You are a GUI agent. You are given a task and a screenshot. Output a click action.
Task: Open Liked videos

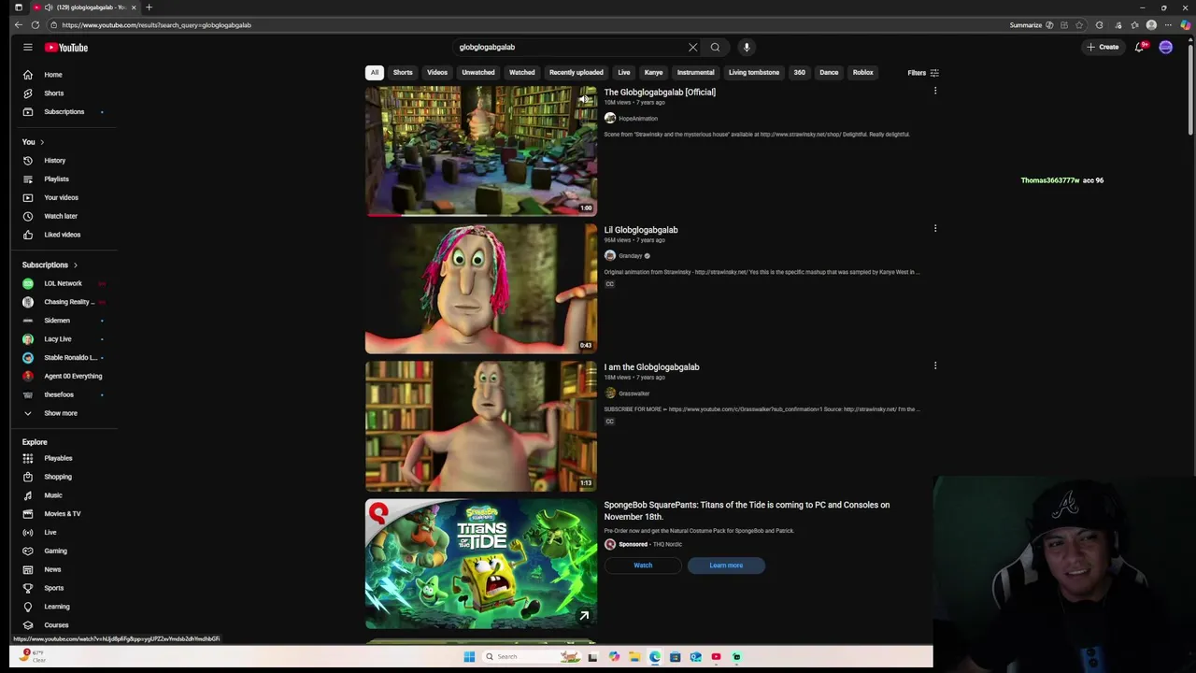pyautogui.click(x=64, y=235)
